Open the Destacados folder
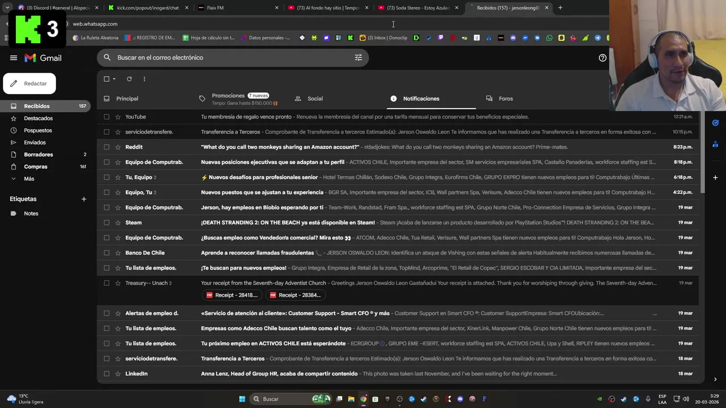726x408 pixels. click(x=38, y=118)
